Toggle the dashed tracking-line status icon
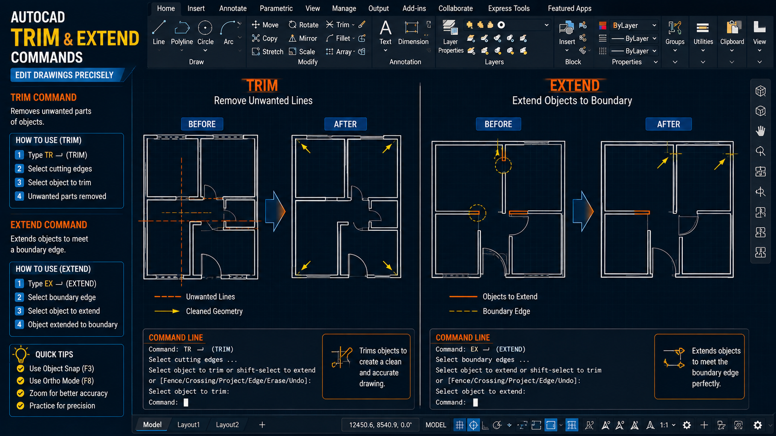The width and height of the screenshot is (776, 436). coord(523,425)
